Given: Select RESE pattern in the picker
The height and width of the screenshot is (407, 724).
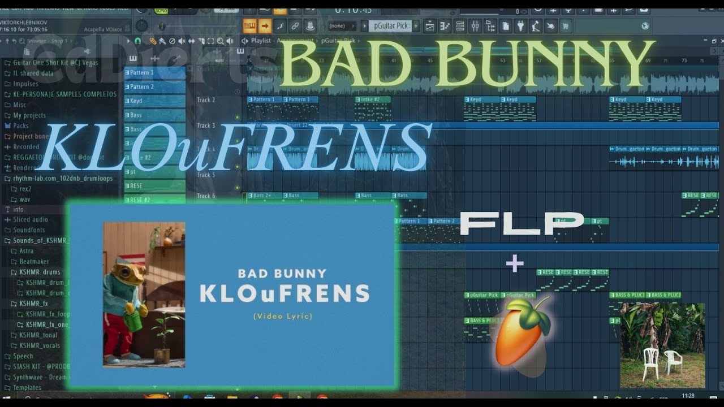Looking at the screenshot, I should 155,186.
